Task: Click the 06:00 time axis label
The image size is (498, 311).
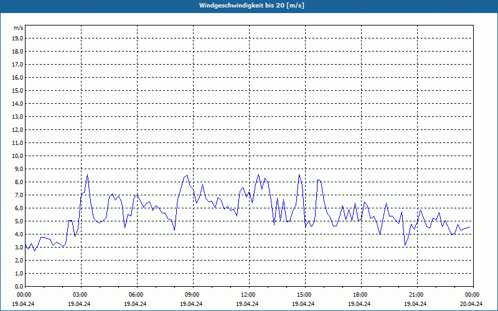Action: coord(137,295)
